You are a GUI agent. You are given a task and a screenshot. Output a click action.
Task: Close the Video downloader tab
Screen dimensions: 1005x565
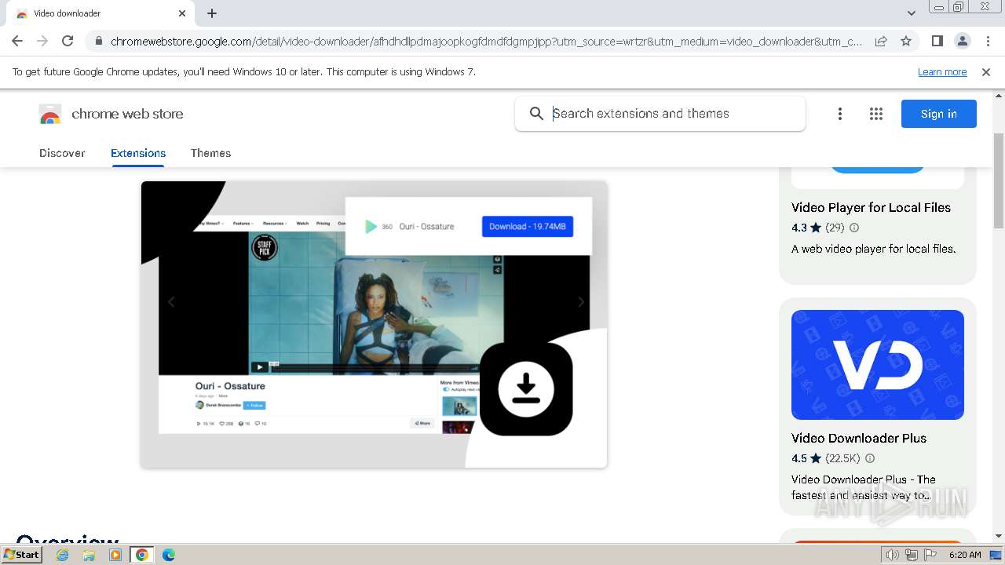pos(182,13)
